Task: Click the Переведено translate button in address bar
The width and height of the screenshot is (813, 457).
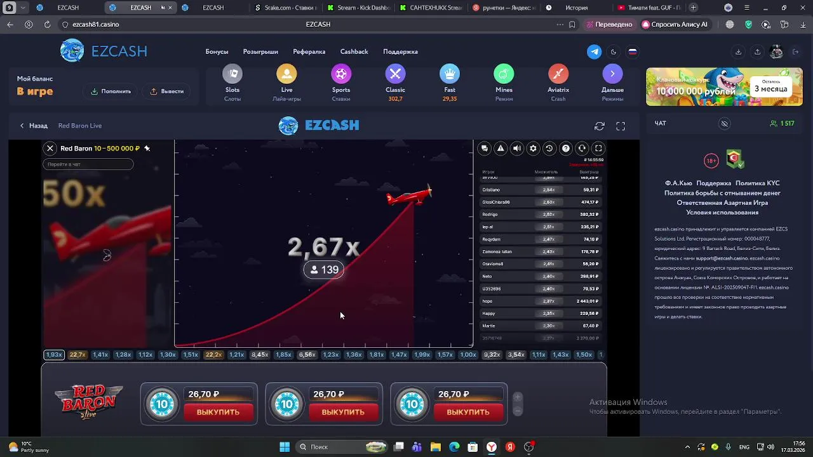Action: 608,24
